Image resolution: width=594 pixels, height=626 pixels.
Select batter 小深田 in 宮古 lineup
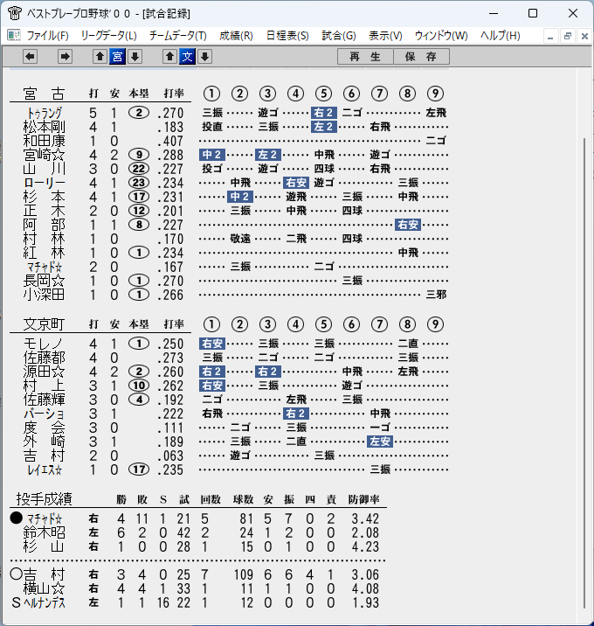(44, 295)
